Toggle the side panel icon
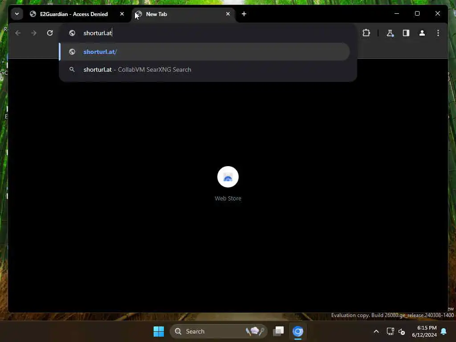 [x=406, y=33]
